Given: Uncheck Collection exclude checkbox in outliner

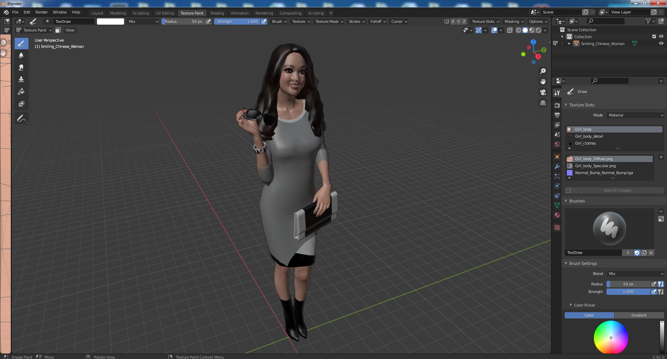Looking at the screenshot, I should coord(654,36).
